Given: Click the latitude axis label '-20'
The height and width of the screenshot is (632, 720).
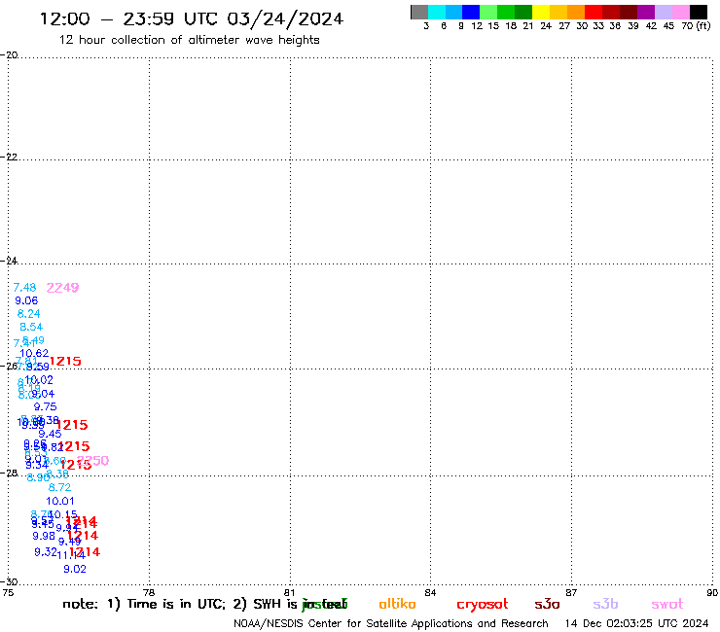Looking at the screenshot, I should [9, 55].
